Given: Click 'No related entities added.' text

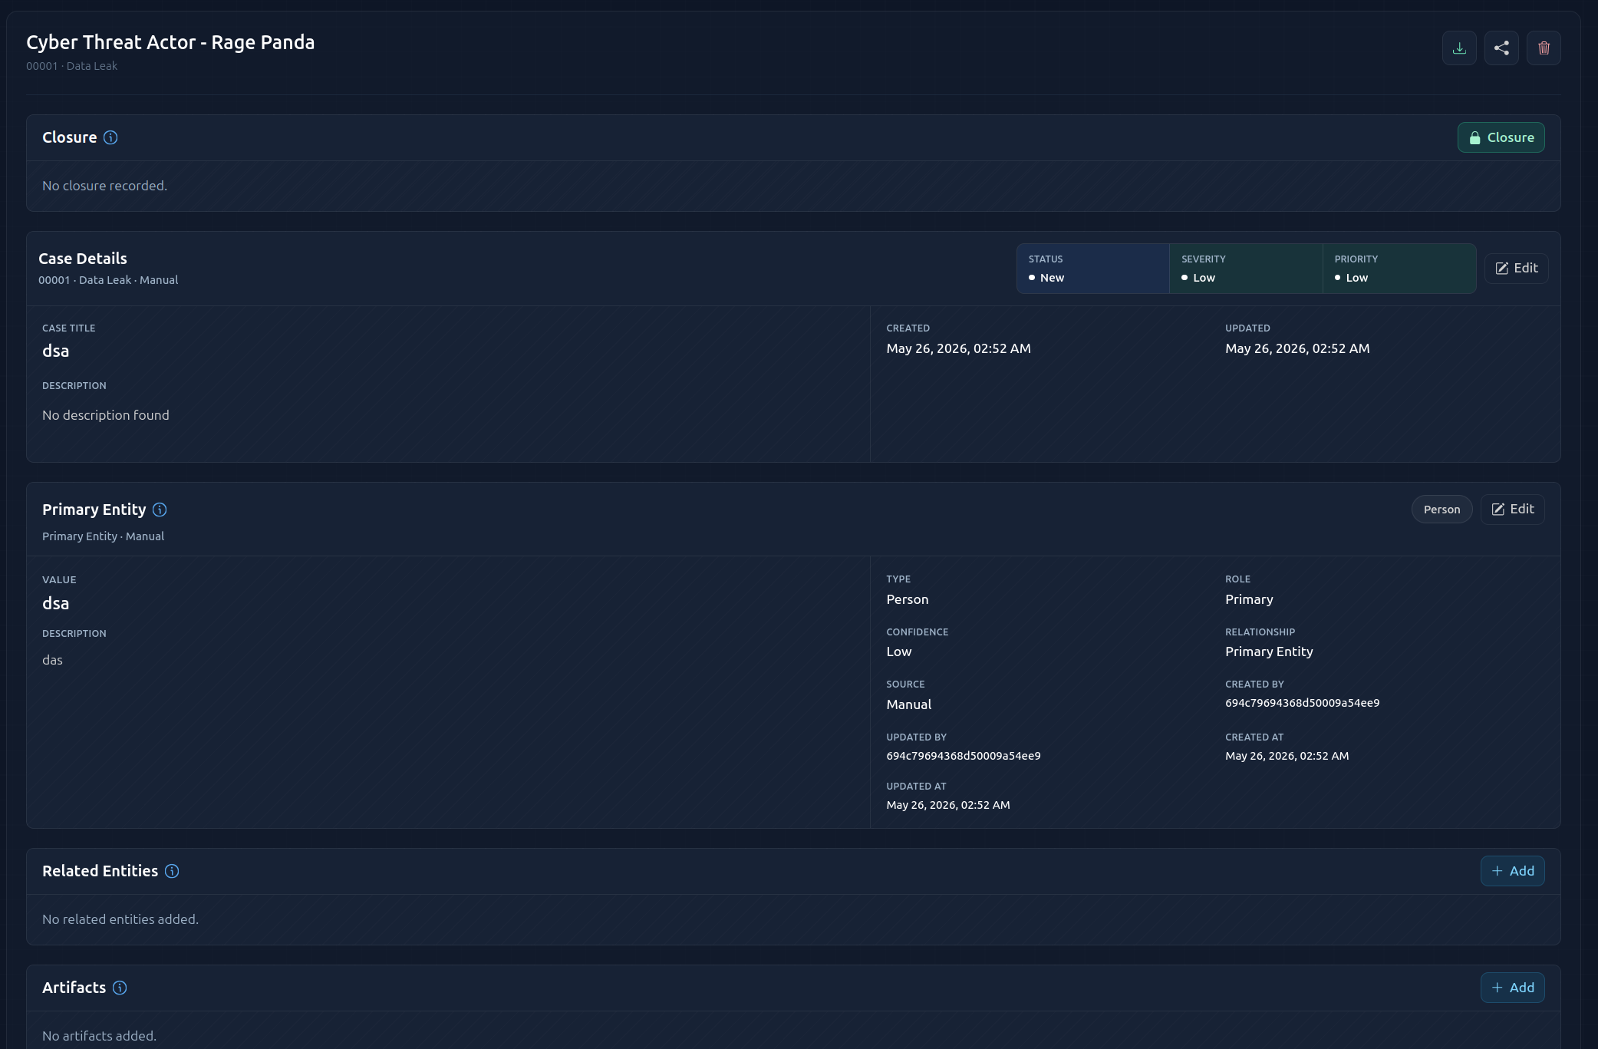Looking at the screenshot, I should (x=120, y=919).
